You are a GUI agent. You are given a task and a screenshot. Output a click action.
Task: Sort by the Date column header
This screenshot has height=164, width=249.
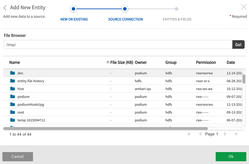click(231, 62)
